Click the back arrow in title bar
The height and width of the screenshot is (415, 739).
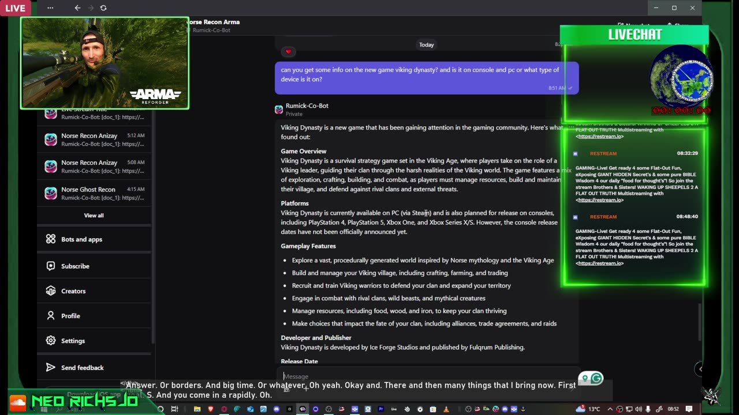[77, 8]
